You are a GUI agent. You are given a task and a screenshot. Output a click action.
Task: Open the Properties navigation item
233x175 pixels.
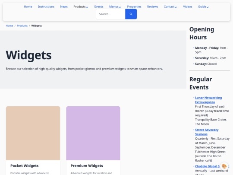pos(134,6)
